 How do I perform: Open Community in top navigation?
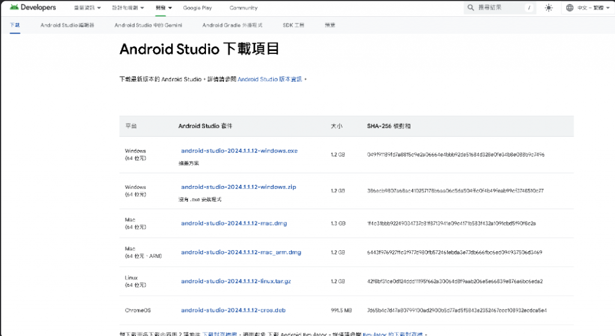[244, 8]
